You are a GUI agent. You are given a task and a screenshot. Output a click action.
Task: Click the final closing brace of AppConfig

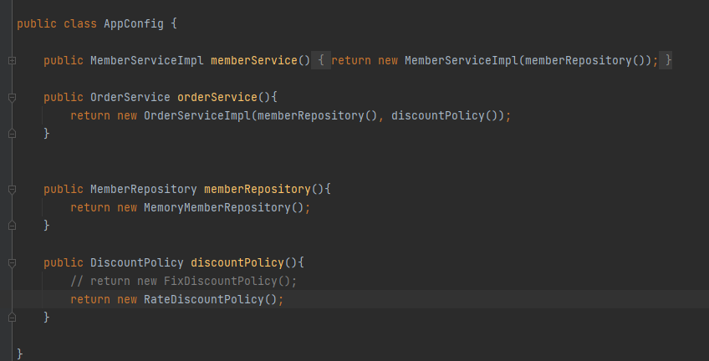click(20, 353)
